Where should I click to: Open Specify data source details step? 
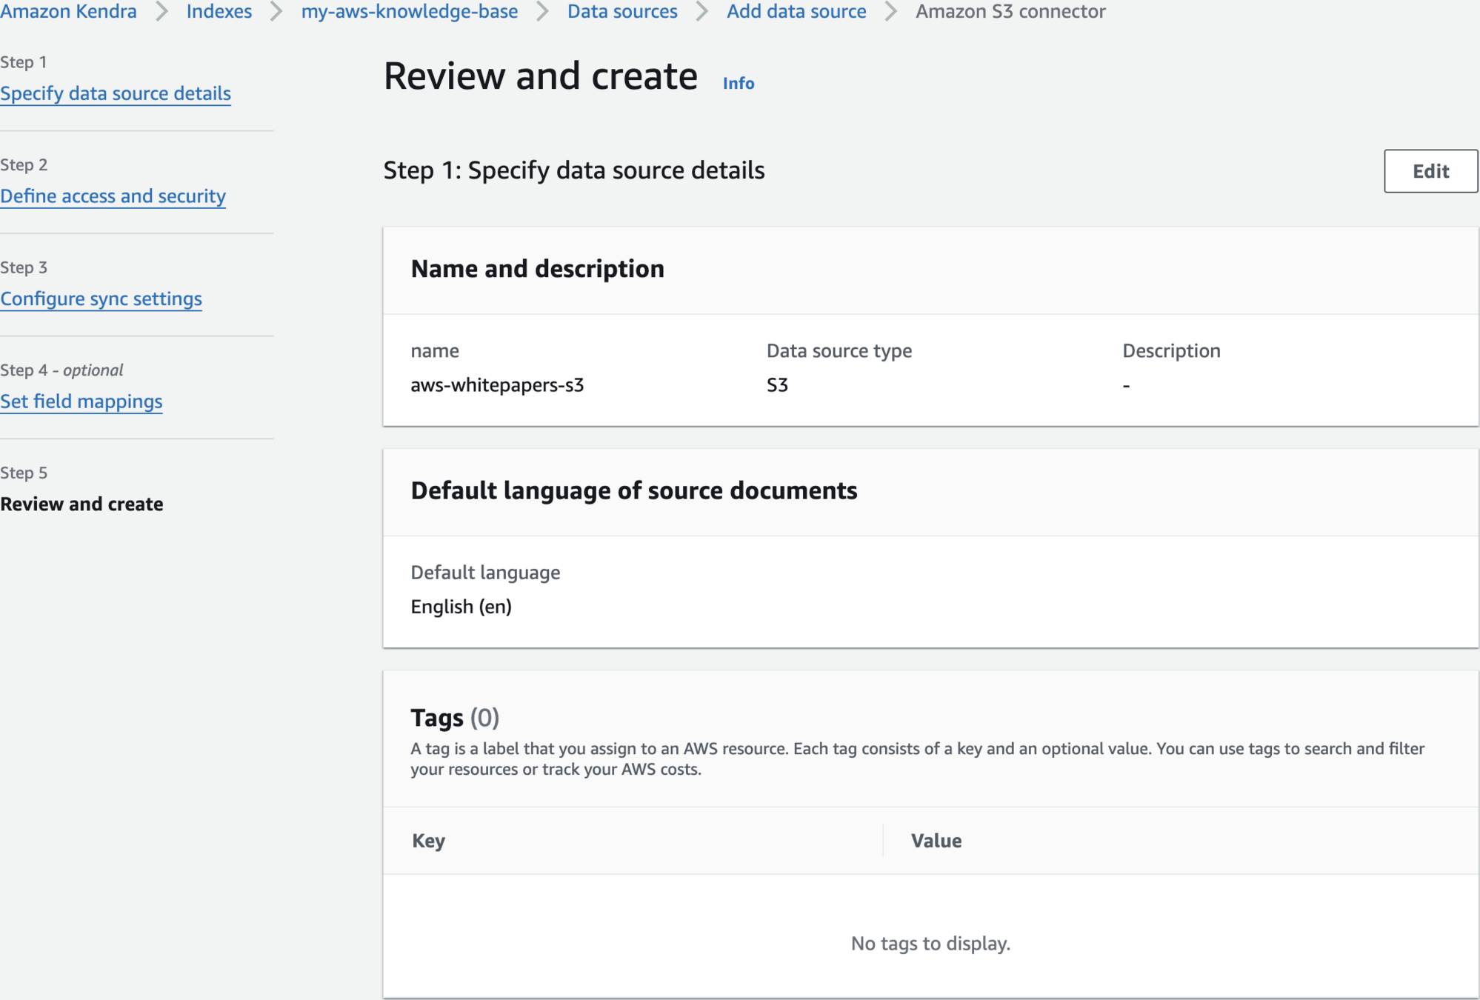tap(116, 93)
